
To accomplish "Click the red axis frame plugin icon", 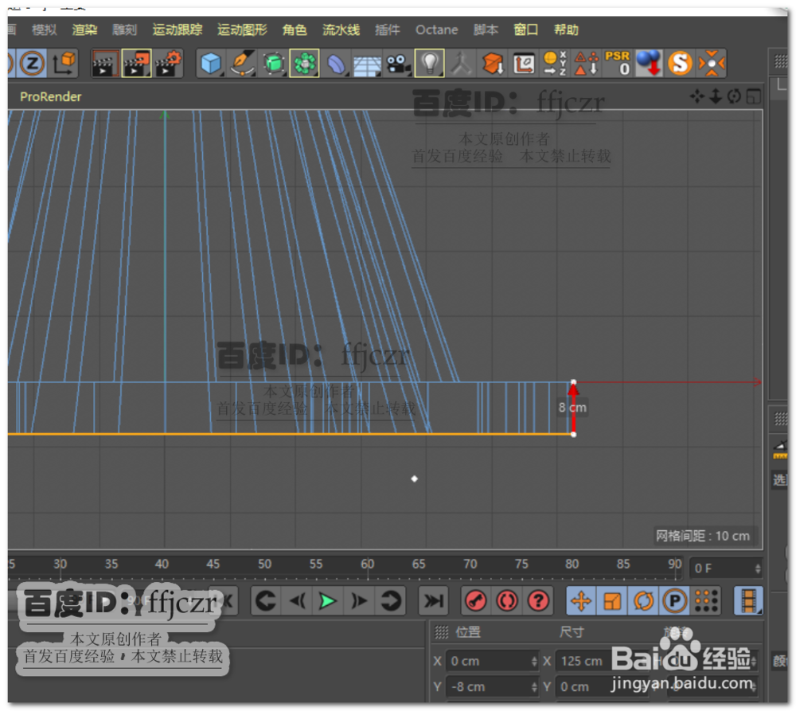I will click(x=524, y=64).
